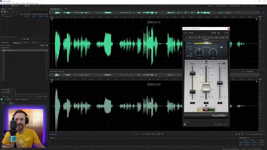
Task: Open the Edit menu
Action: coord(4,3)
